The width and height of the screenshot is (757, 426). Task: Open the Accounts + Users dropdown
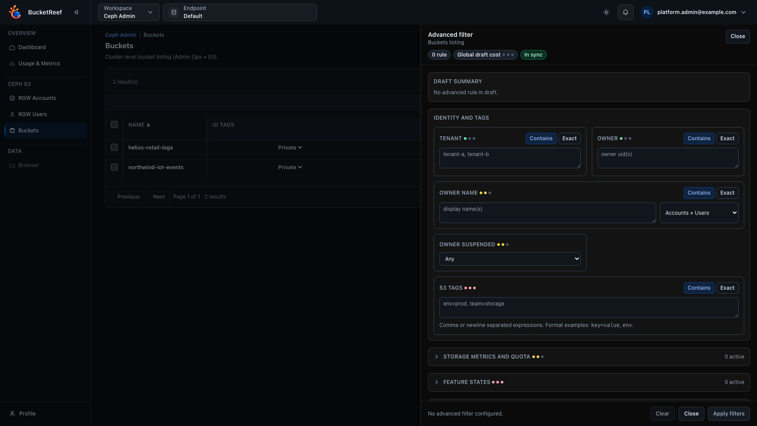699,213
